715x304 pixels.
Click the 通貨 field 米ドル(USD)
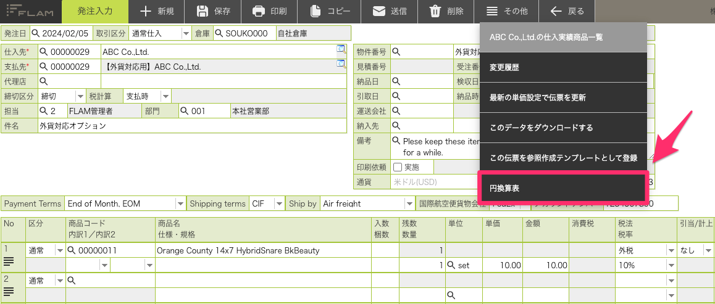point(435,181)
